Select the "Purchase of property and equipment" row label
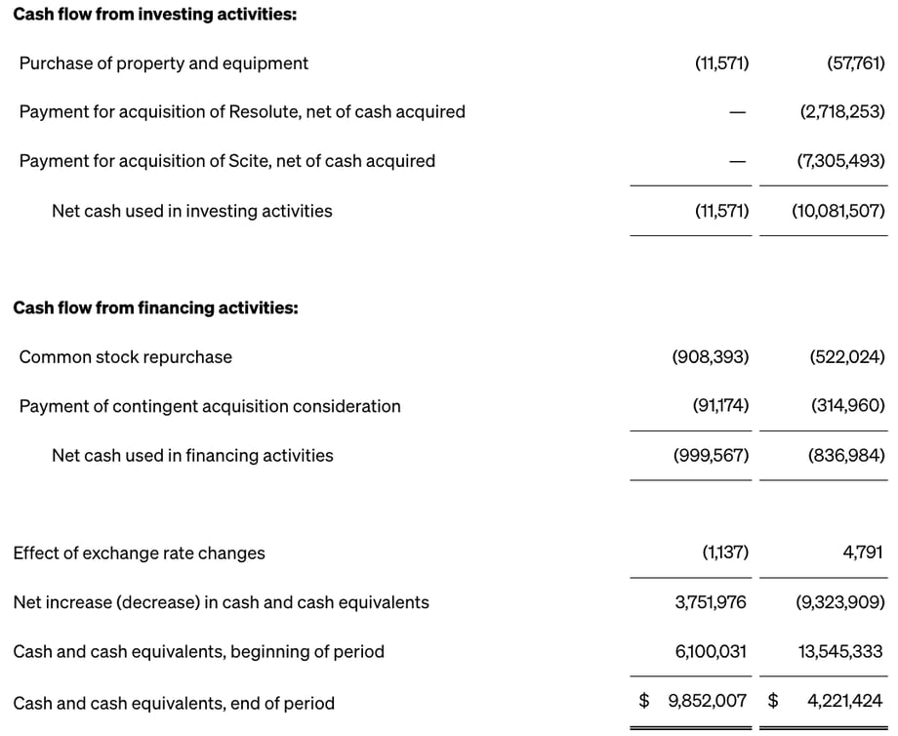The width and height of the screenshot is (898, 736). (x=163, y=63)
